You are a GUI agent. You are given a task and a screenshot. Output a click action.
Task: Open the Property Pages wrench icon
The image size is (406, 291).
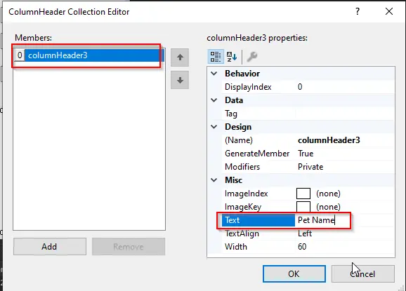[251, 57]
